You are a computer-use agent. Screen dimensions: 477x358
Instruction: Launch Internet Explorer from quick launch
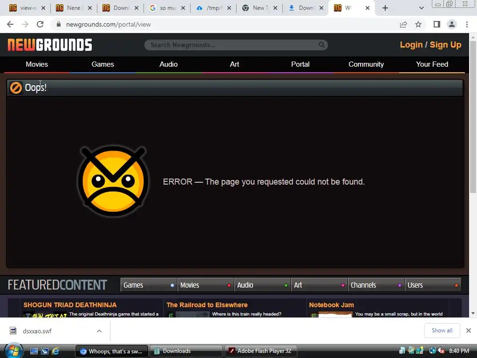55,351
